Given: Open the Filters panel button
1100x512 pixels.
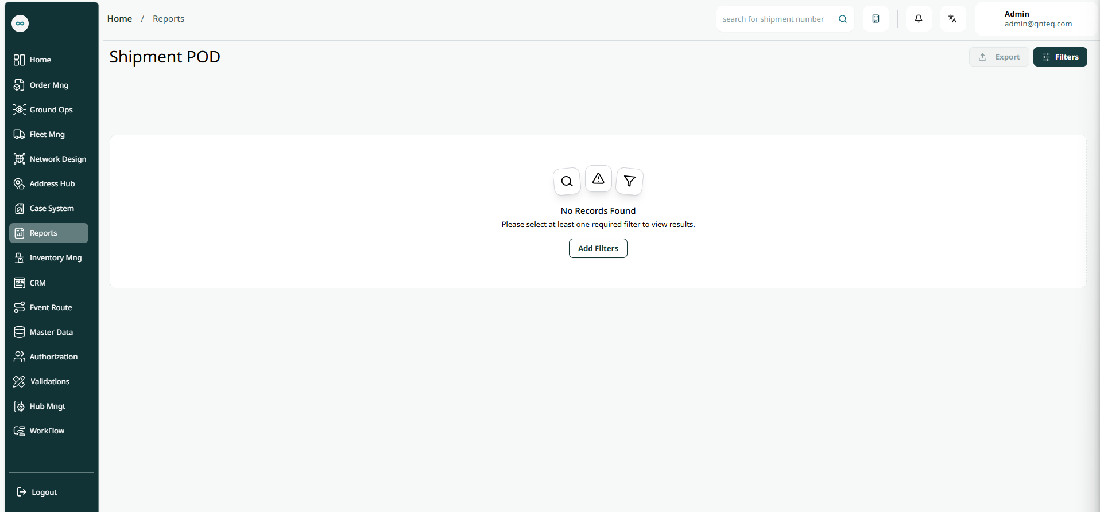Looking at the screenshot, I should pos(1060,57).
